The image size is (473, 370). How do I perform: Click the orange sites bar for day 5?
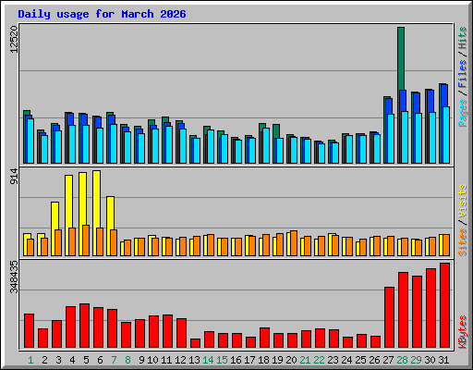(x=86, y=240)
